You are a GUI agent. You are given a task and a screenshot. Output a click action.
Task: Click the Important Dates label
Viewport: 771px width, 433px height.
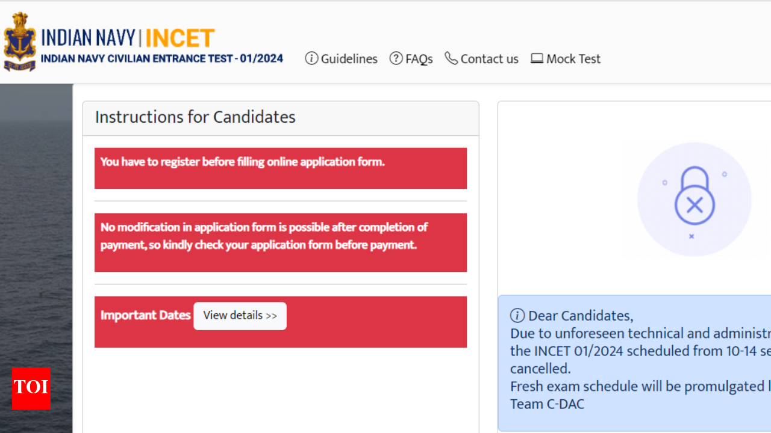[x=145, y=315]
